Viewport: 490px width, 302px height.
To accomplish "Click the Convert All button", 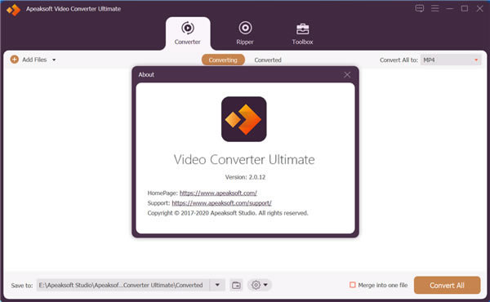I will coord(447,285).
